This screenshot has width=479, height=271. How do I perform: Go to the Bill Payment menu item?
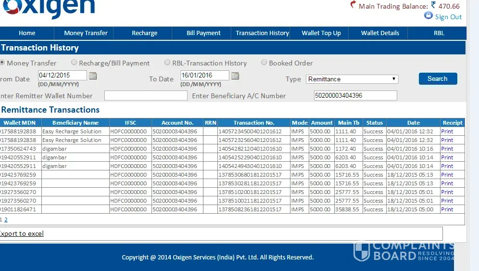point(203,33)
